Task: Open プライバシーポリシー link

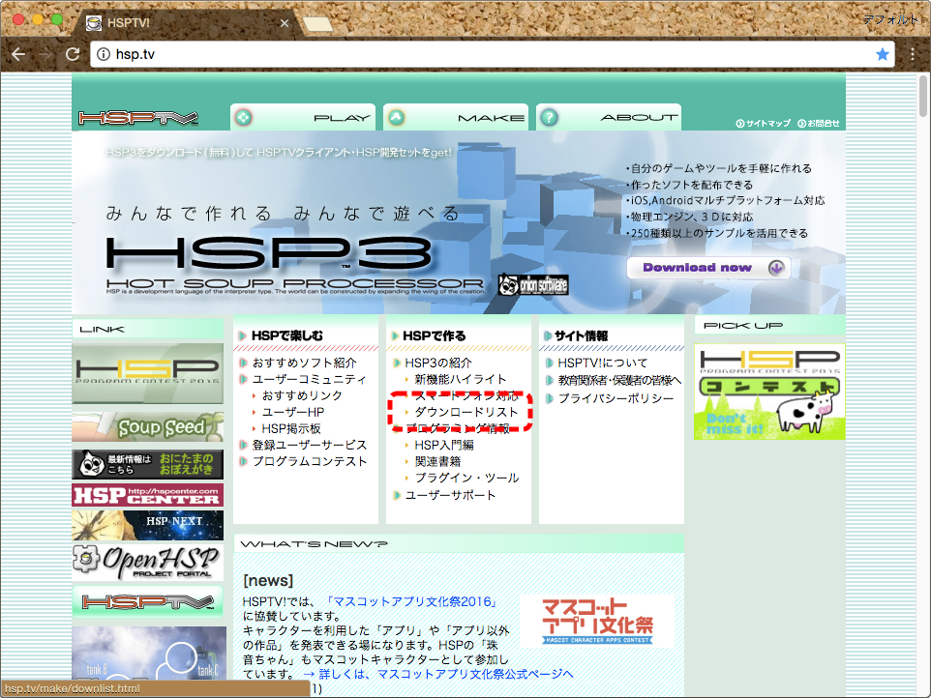Action: [x=616, y=398]
